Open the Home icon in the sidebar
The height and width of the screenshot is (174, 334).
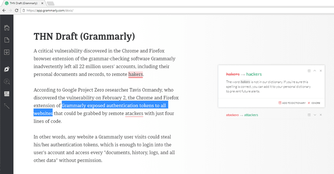coord(7,27)
